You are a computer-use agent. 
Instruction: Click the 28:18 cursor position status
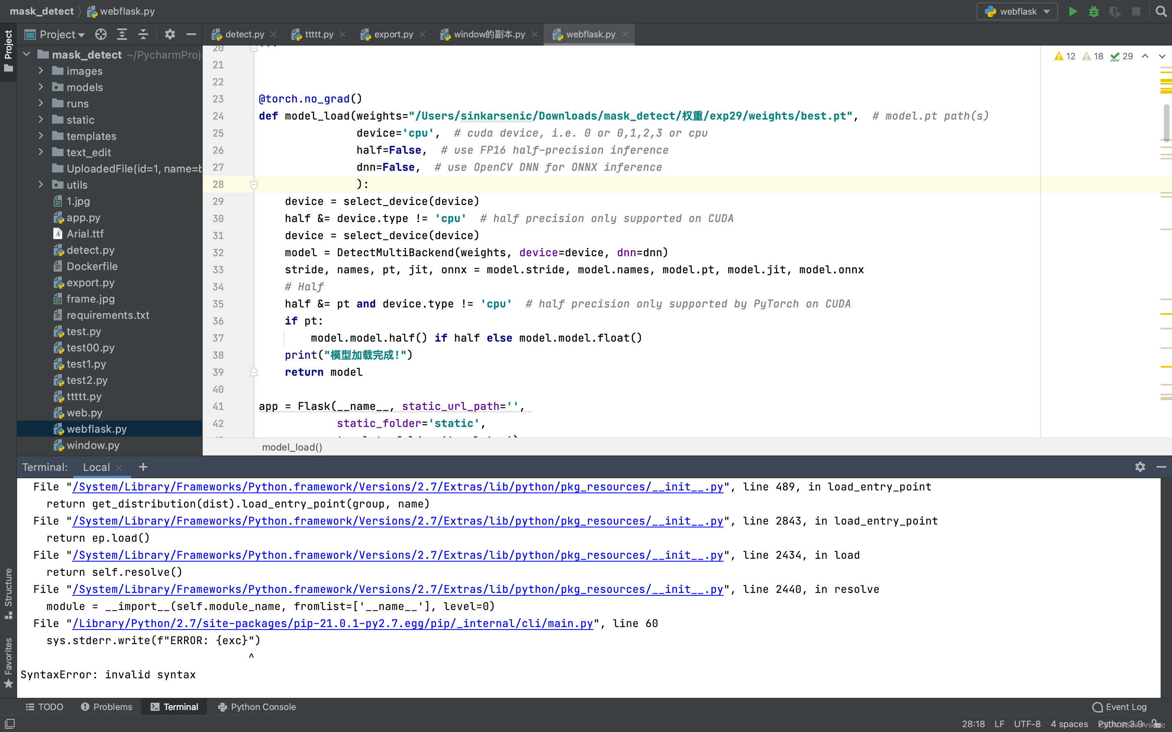tap(973, 724)
